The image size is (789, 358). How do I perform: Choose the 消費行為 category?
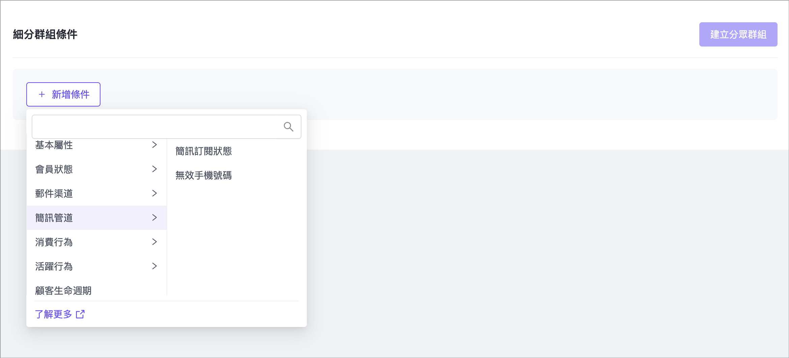[54, 242]
